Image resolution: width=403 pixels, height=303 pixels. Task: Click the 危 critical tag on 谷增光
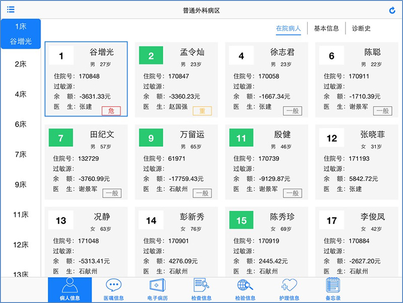click(111, 111)
